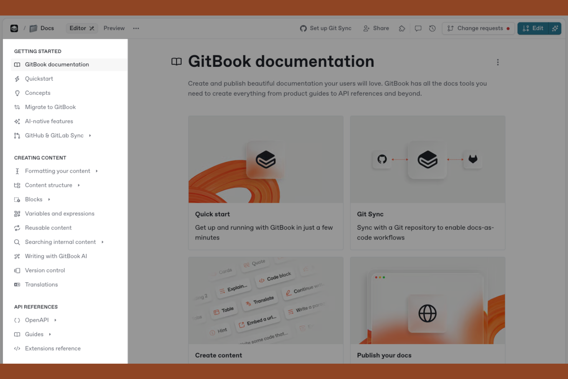Click Set up Git Sync button
The image size is (568, 379).
click(325, 28)
